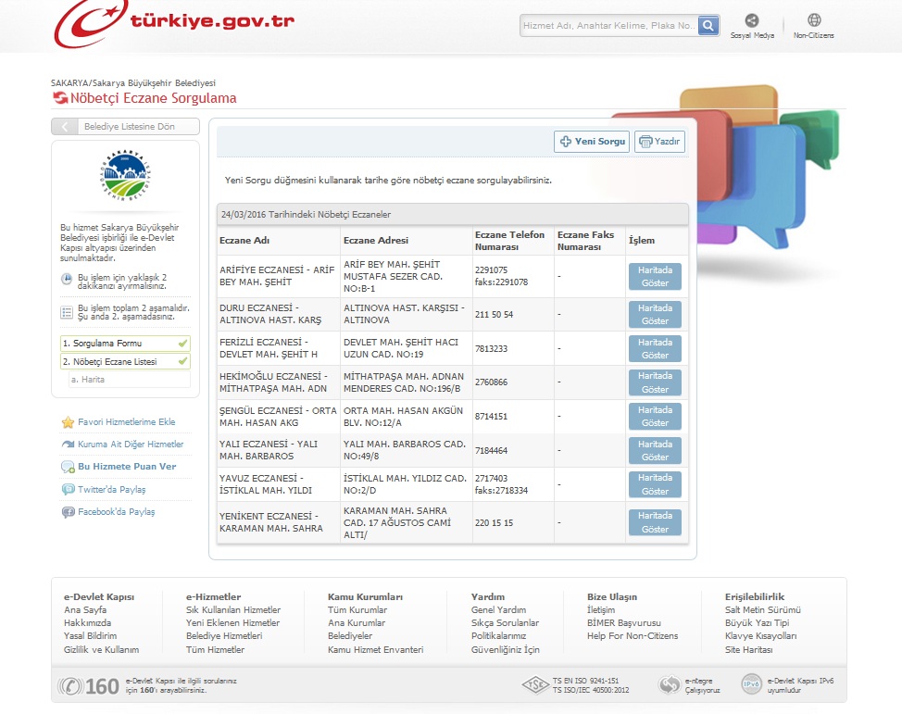Show Arifiye Eczanesi on the map

coord(655,277)
